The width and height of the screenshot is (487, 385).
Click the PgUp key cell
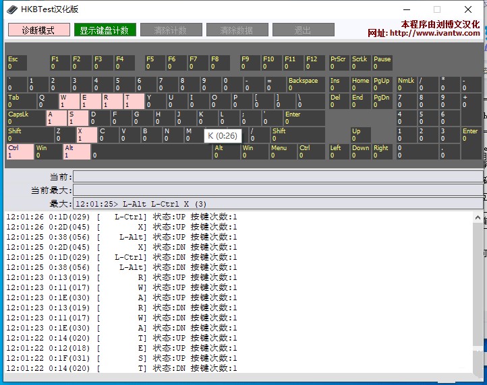(382, 84)
